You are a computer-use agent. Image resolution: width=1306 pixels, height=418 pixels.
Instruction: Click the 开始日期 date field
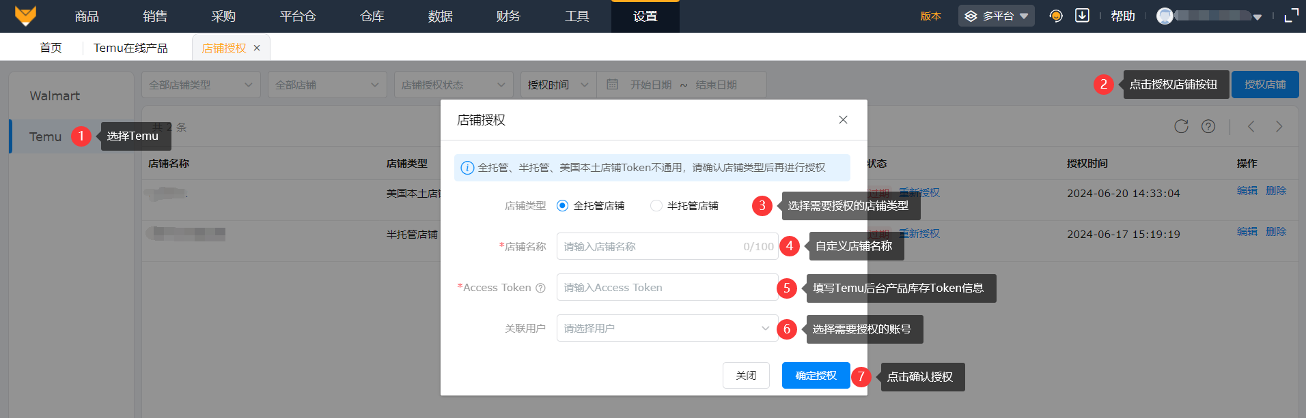[x=651, y=85]
